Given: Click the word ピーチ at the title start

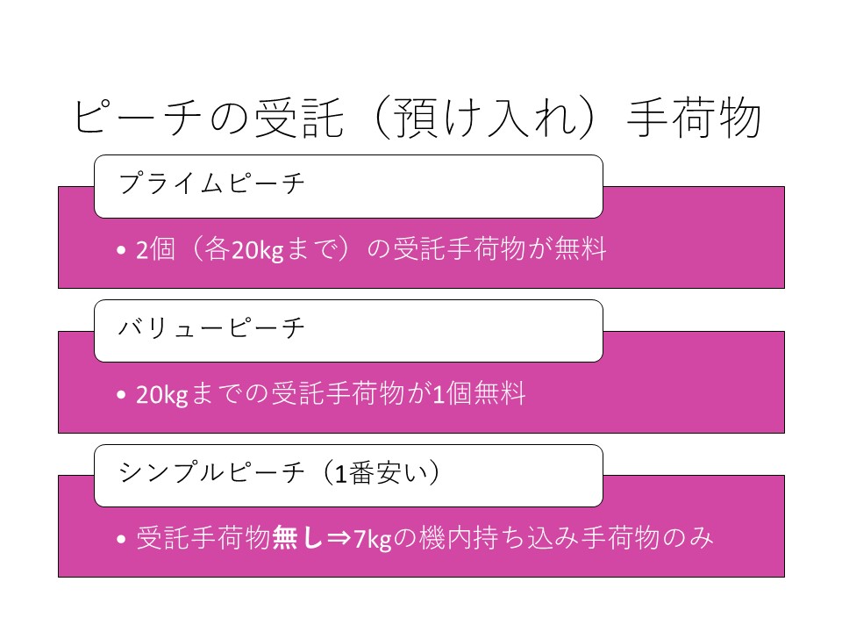Looking at the screenshot, I should 138,118.
